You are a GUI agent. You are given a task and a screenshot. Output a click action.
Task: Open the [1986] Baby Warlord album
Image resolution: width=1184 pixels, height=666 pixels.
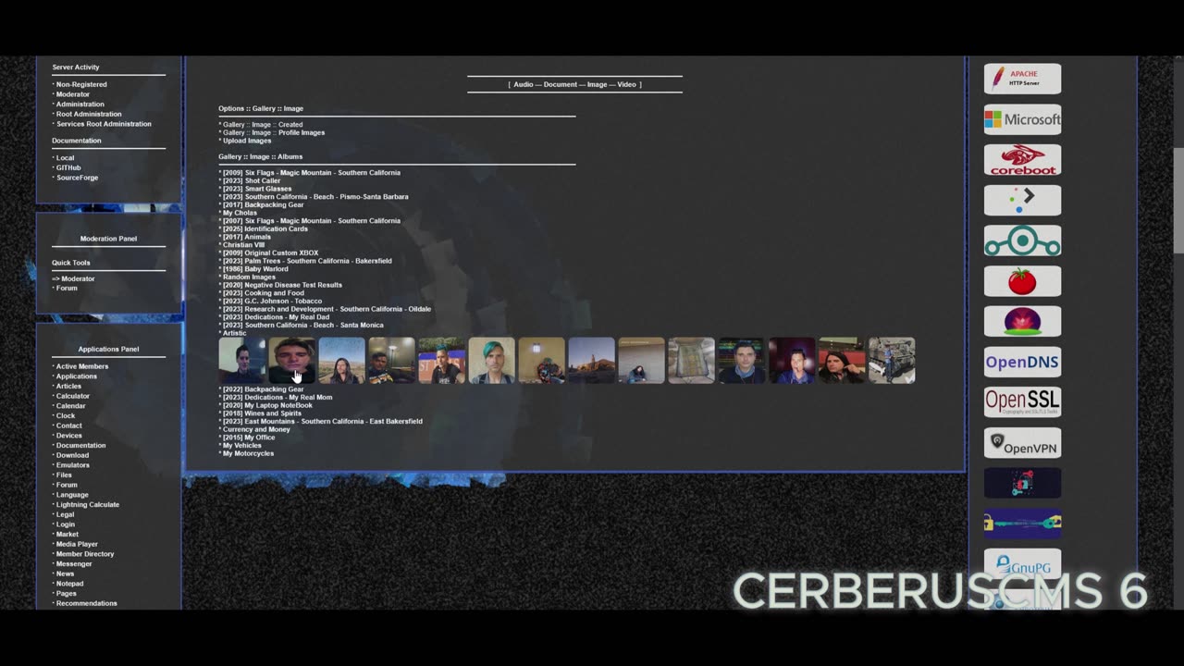[255, 269]
